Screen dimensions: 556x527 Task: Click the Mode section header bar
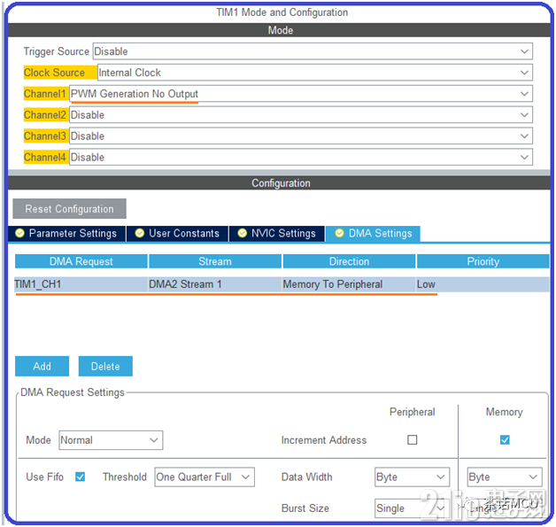coord(280,30)
